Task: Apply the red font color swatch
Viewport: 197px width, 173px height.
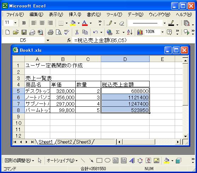Action: (85, 23)
